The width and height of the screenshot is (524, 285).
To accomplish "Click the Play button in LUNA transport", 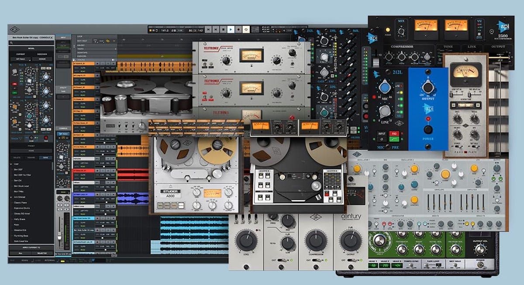I will [x=231, y=30].
